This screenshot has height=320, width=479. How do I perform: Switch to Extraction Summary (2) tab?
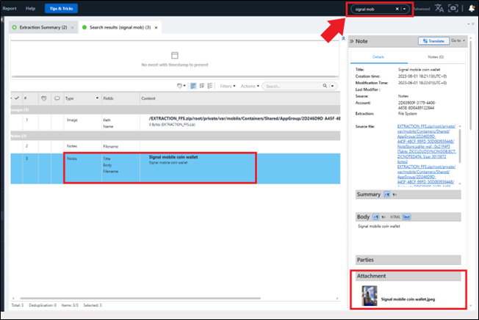(x=43, y=27)
